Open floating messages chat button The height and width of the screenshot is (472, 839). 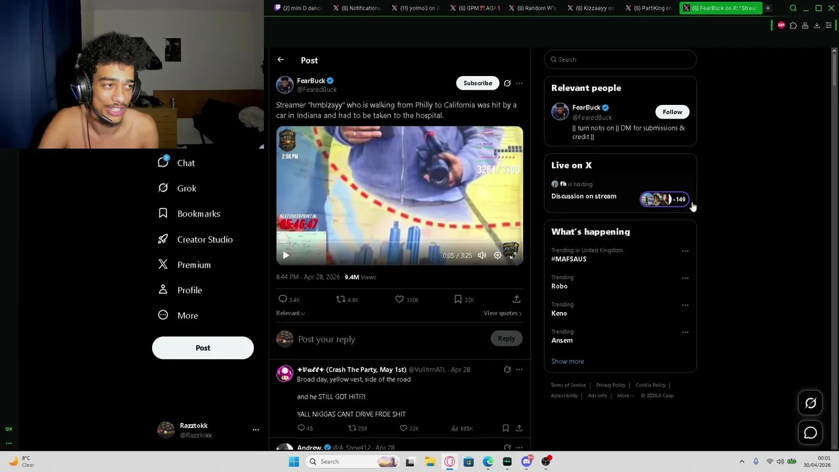(x=810, y=433)
